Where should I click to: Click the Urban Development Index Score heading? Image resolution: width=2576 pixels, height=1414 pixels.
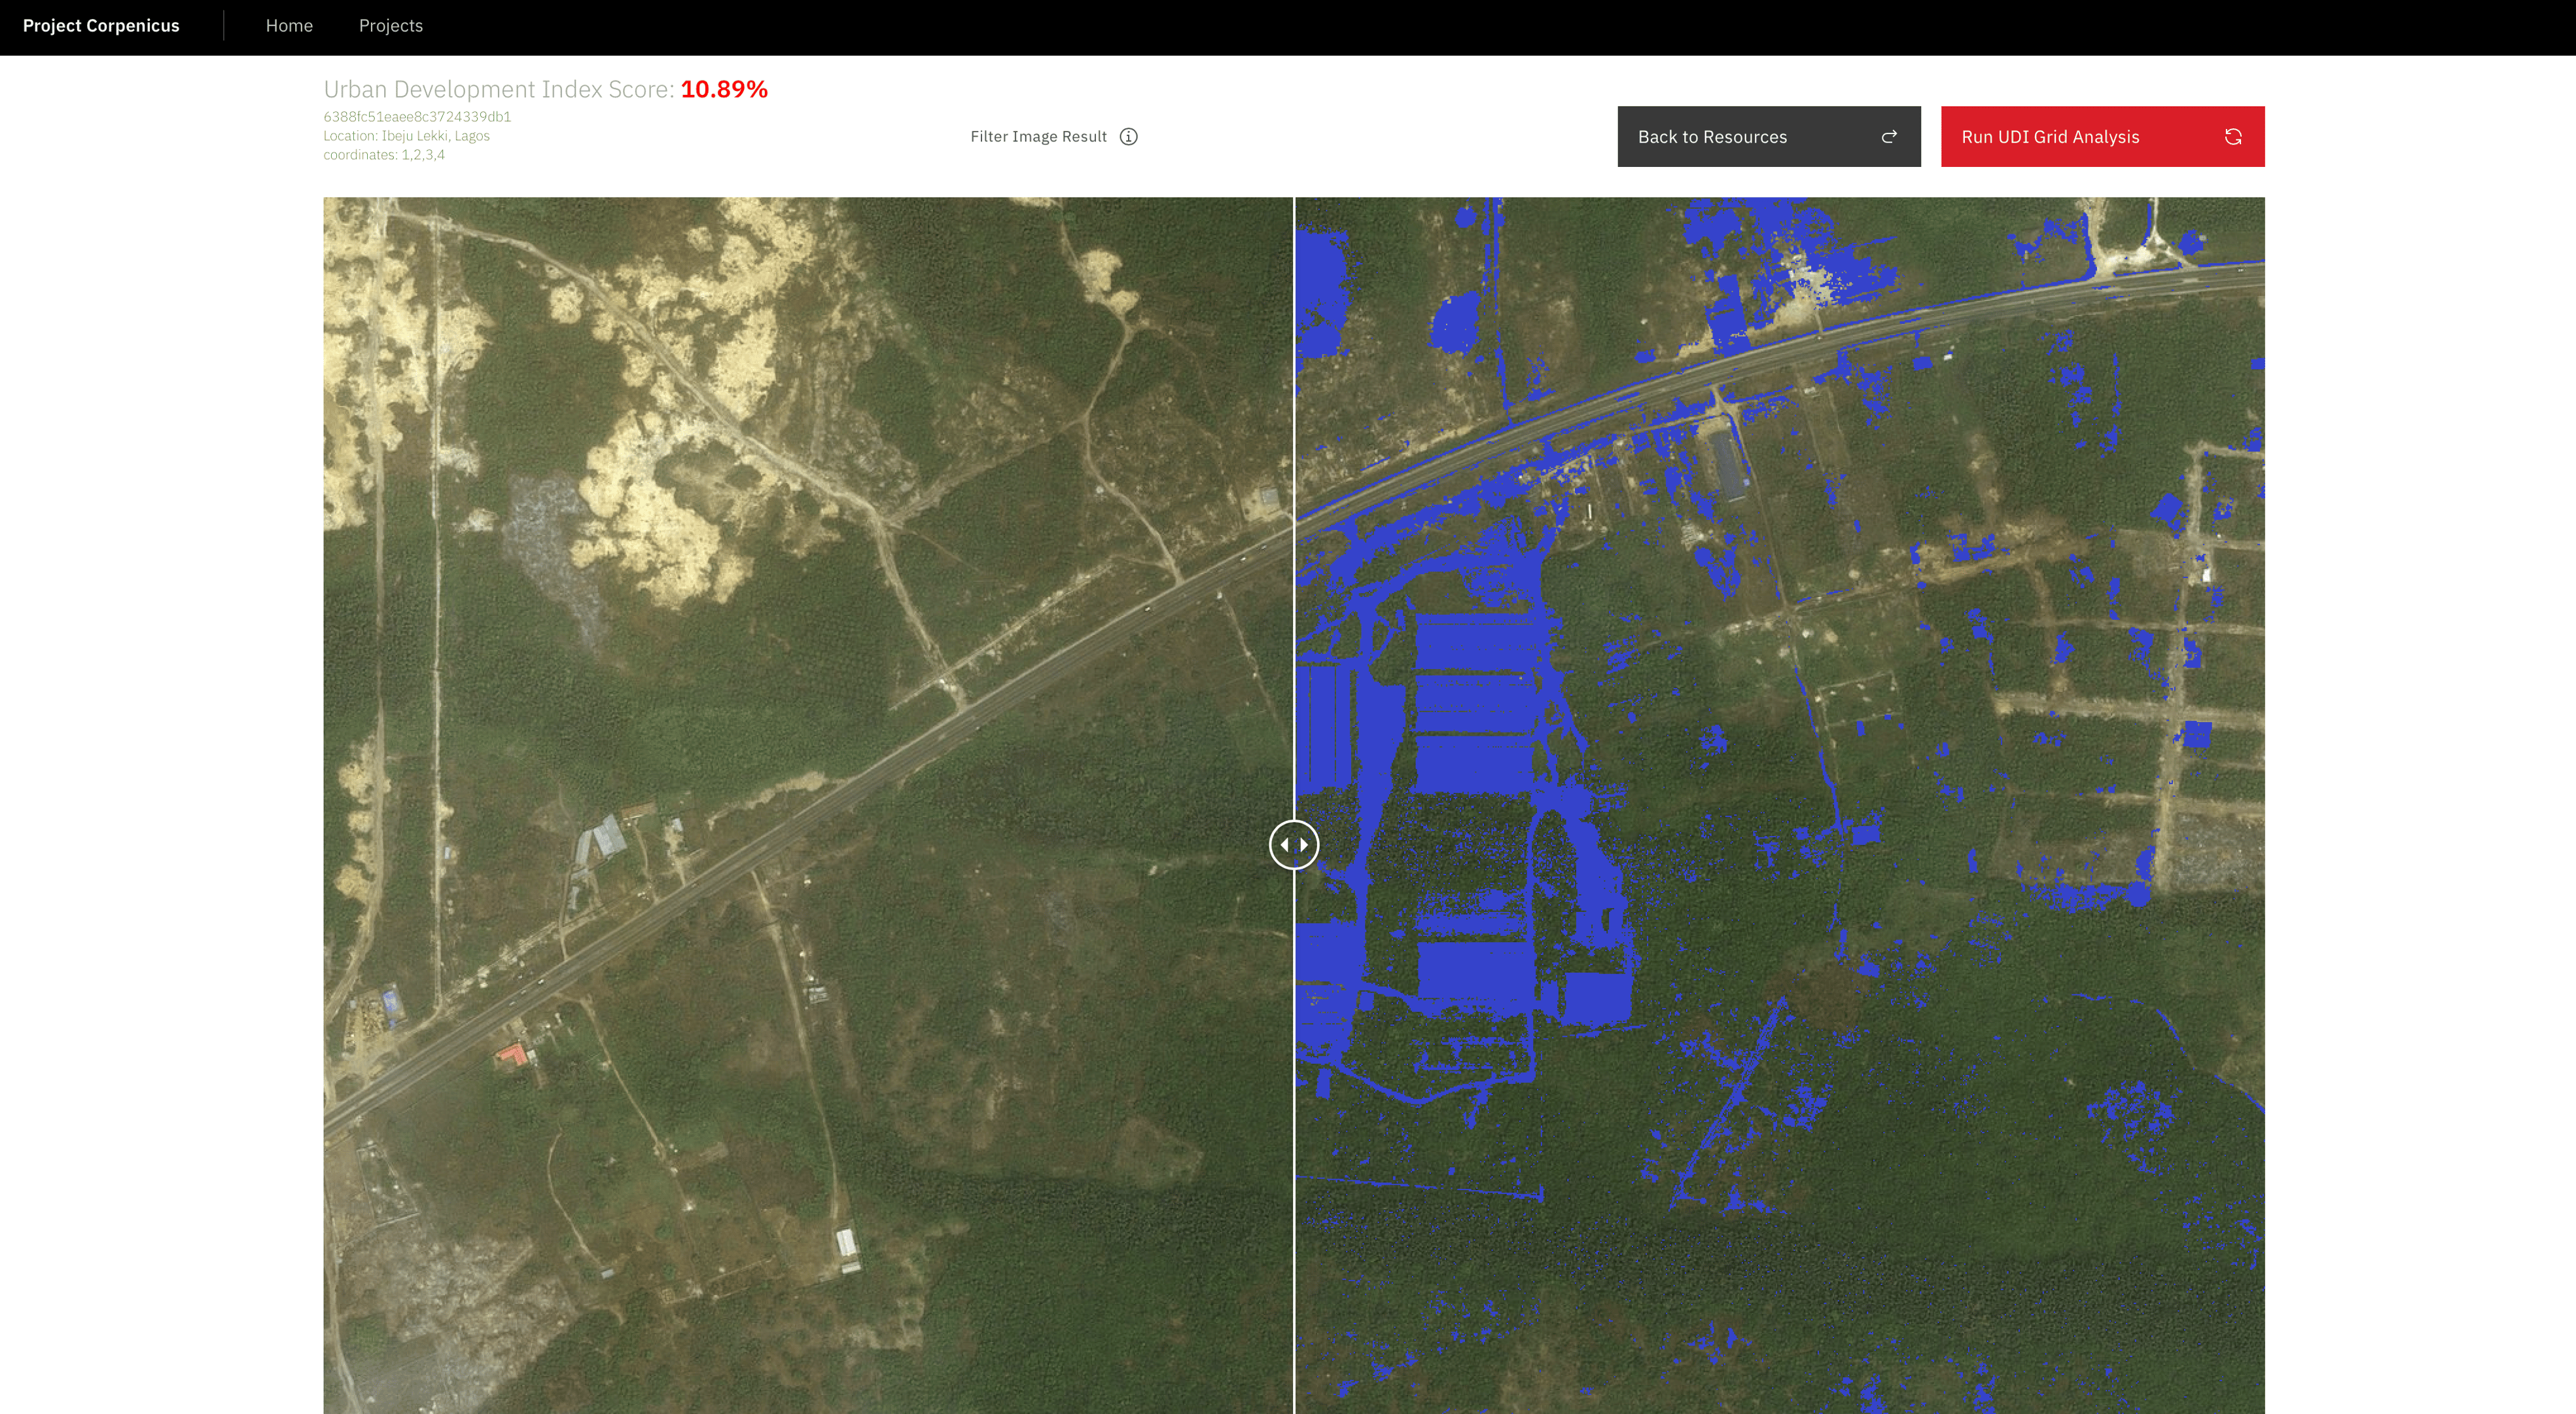tap(545, 89)
